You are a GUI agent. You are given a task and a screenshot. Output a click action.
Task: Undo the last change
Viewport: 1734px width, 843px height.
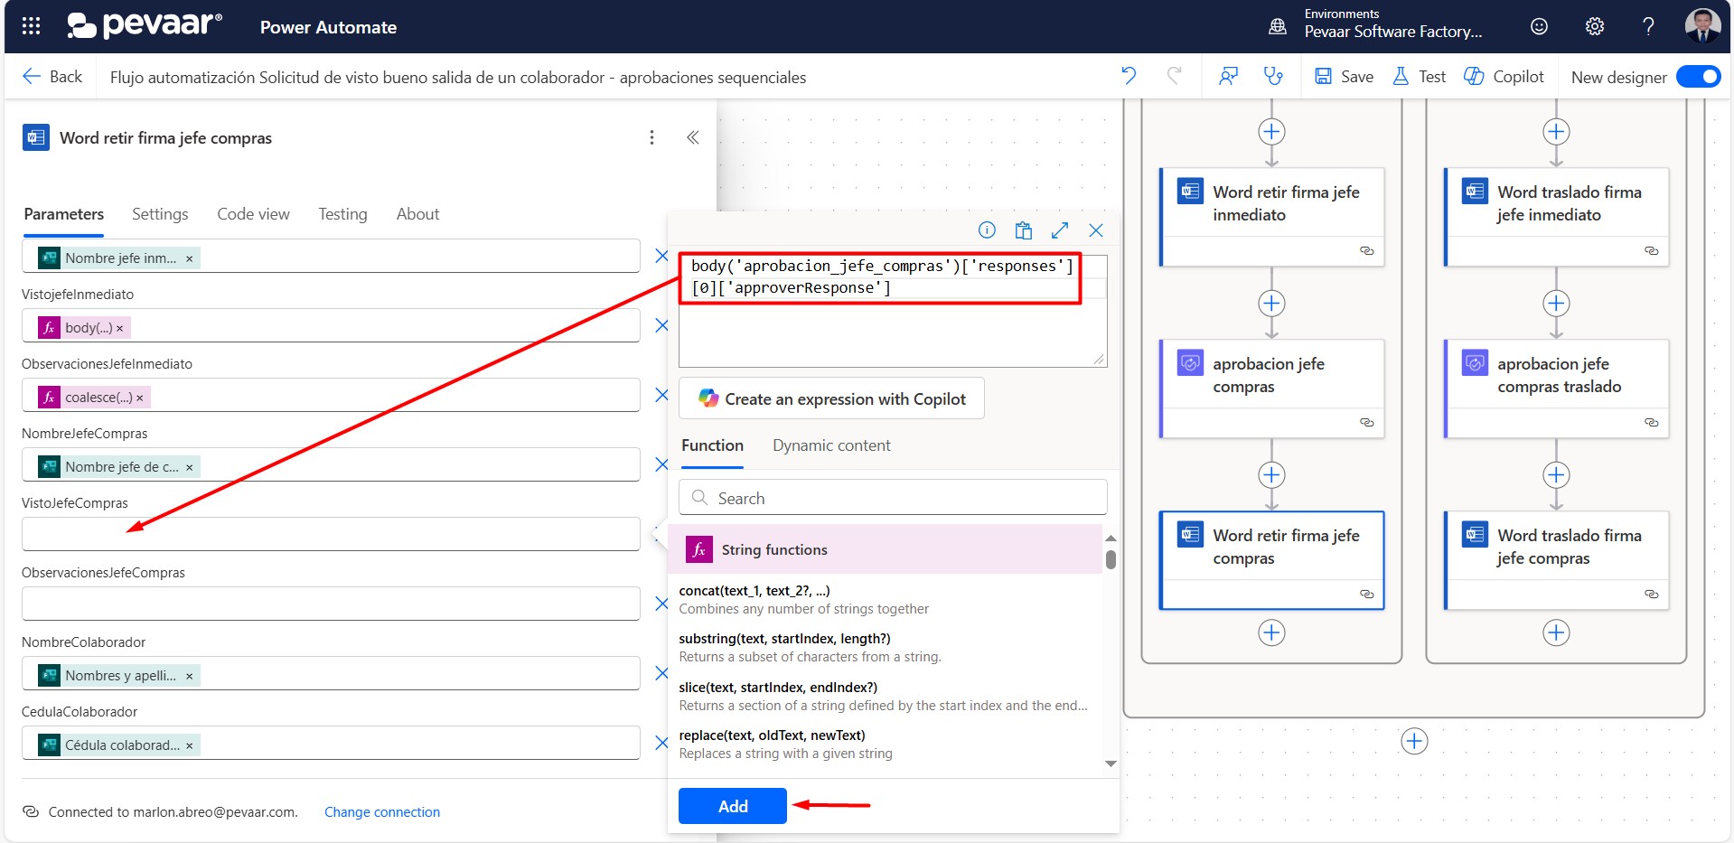(x=1129, y=76)
